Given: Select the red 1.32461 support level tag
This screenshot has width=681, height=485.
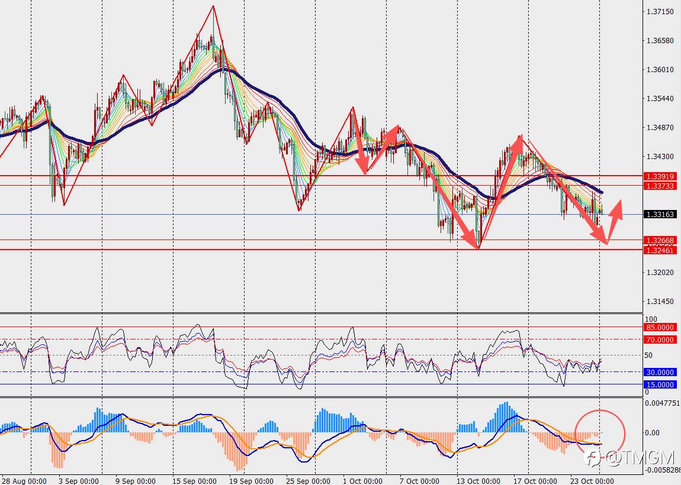Looking at the screenshot, I should point(660,250).
